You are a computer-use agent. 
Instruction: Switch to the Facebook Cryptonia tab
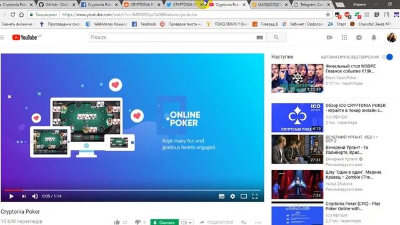(x=99, y=4)
